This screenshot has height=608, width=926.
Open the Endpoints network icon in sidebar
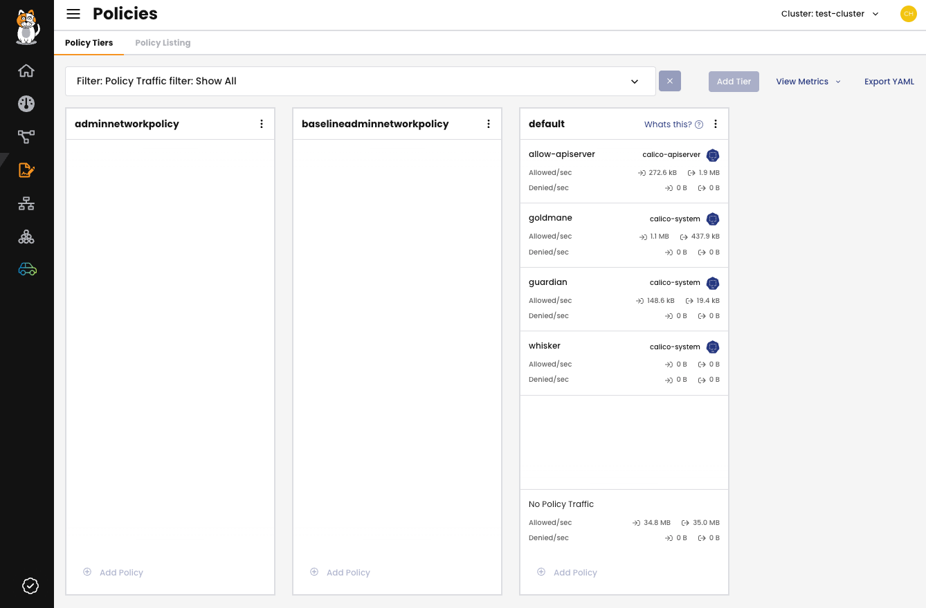[26, 204]
